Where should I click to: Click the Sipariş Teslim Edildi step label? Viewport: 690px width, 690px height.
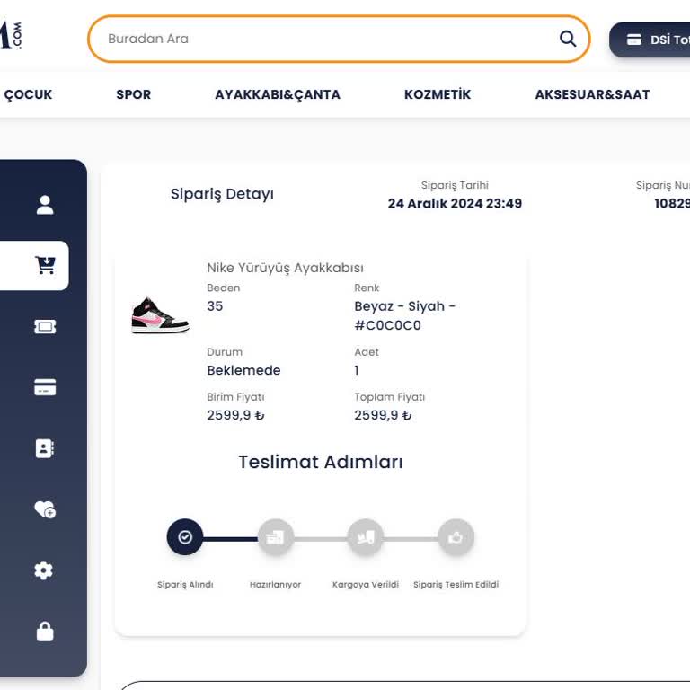(x=456, y=584)
